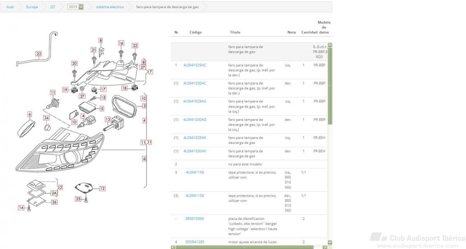The height and width of the screenshot is (249, 466).
Task: Click table scroll down arrow
Action: click(330, 242)
